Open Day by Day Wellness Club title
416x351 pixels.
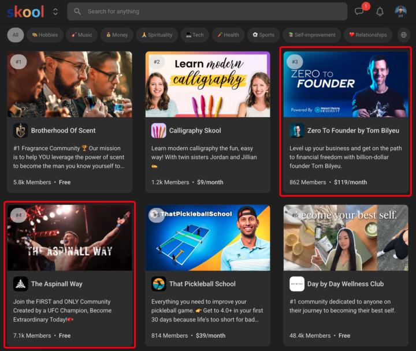[346, 284]
